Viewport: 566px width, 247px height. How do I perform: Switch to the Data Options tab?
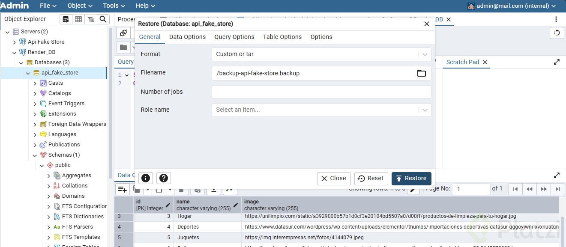click(x=187, y=37)
